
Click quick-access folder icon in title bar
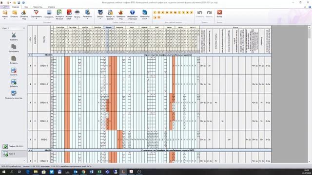tap(14, 2)
